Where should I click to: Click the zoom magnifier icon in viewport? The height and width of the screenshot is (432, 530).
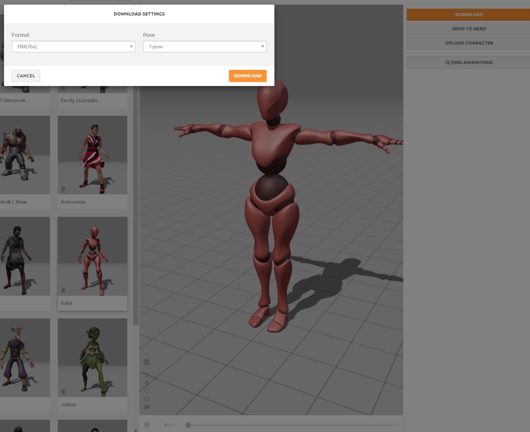click(x=147, y=391)
